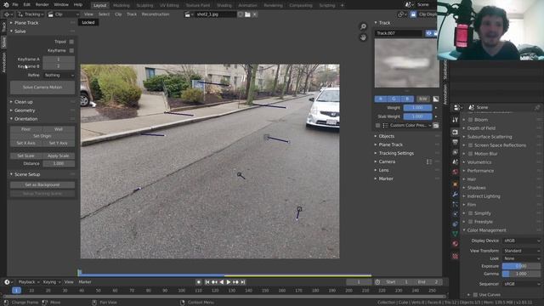Open the editor type selector icon
This screenshot has height=306, width=544.
click(x=8, y=14)
